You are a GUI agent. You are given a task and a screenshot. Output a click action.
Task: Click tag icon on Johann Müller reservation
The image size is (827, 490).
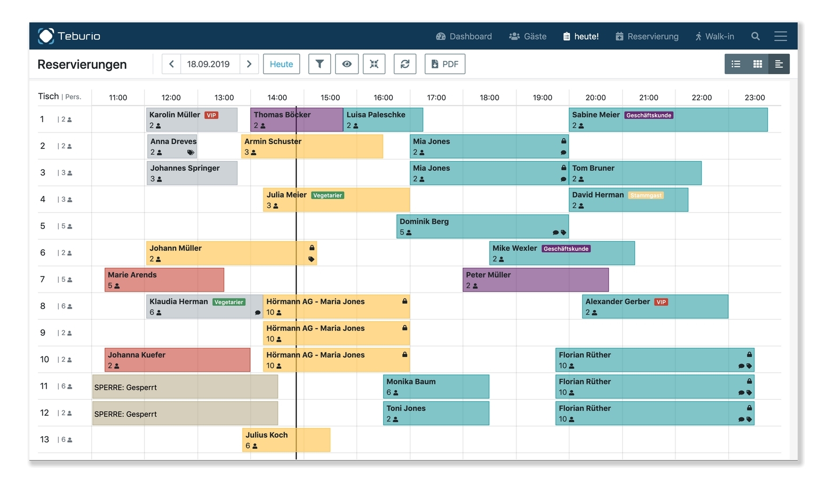tap(312, 259)
